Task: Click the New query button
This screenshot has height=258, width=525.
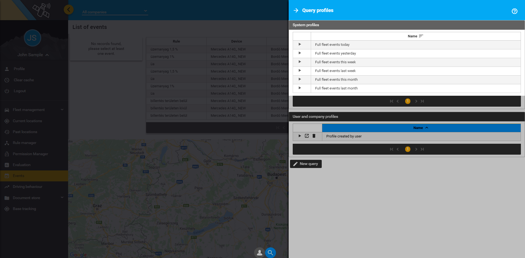Action: click(306, 164)
